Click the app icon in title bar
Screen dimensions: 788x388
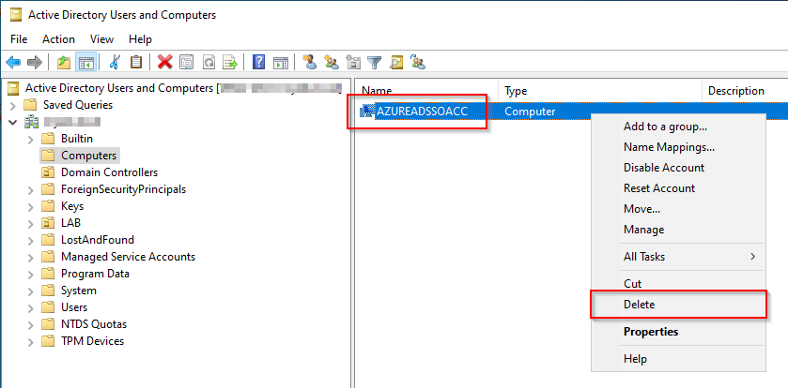coord(16,15)
